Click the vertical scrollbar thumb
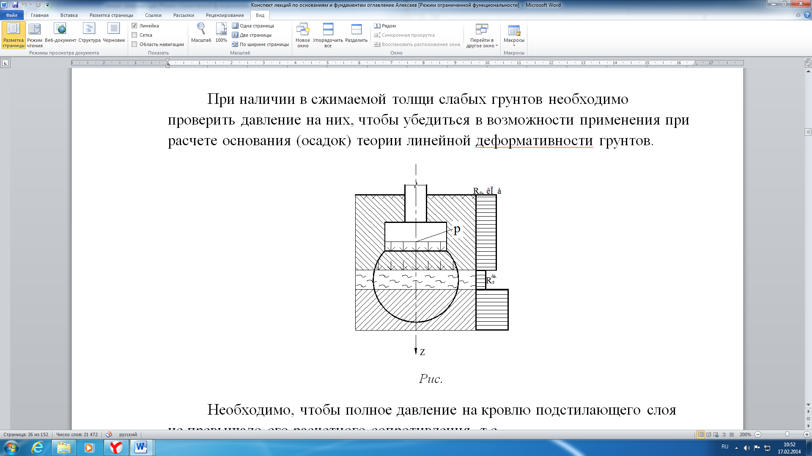 pos(808,132)
